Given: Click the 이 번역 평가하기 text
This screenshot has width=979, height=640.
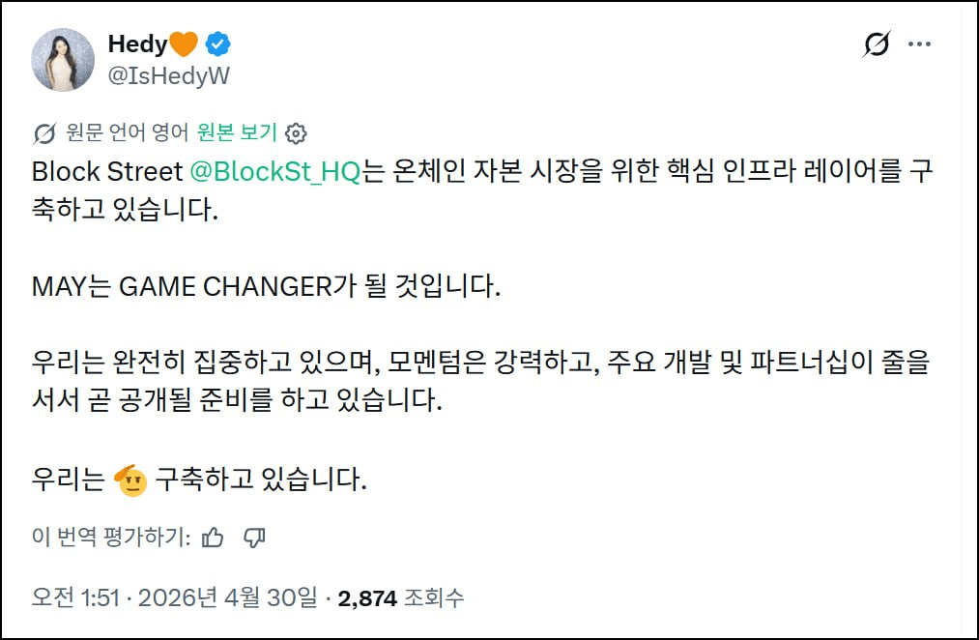Looking at the screenshot, I should [x=112, y=538].
